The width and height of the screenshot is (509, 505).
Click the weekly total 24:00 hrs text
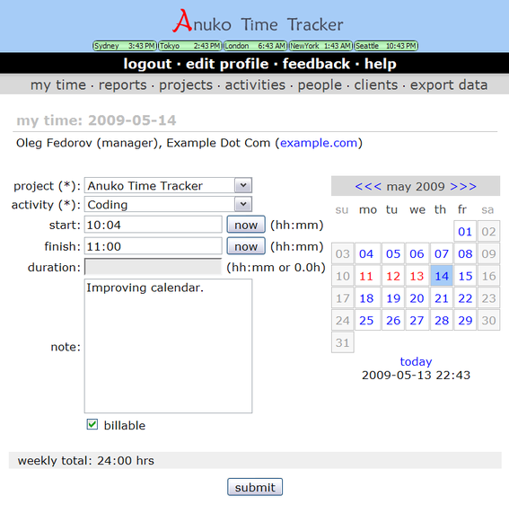click(86, 460)
